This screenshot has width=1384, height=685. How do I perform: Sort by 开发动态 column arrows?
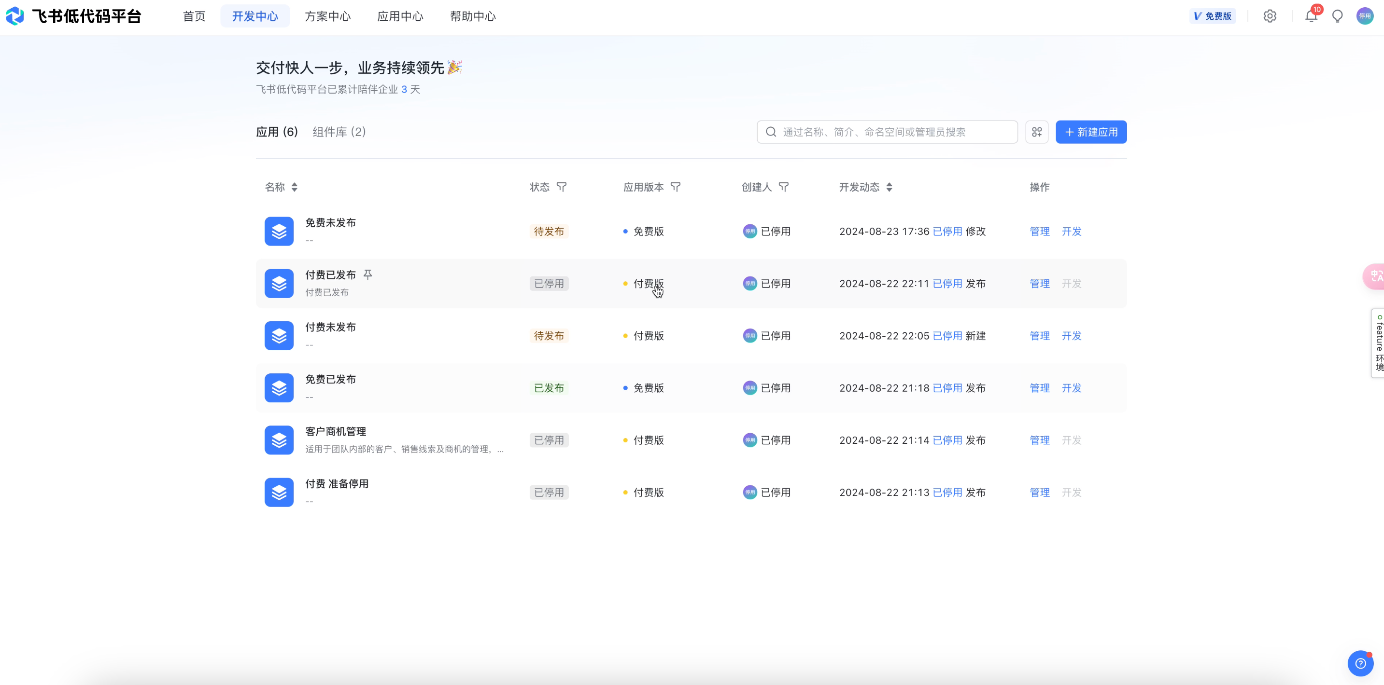coord(889,187)
